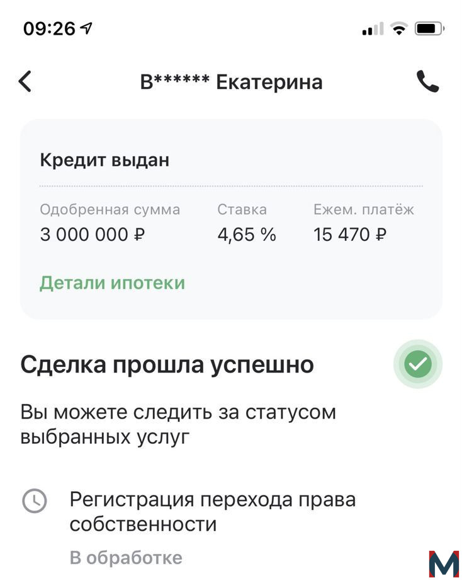Tap Сделка прошла успешно heading
This screenshot has width=462, height=580.
click(167, 365)
